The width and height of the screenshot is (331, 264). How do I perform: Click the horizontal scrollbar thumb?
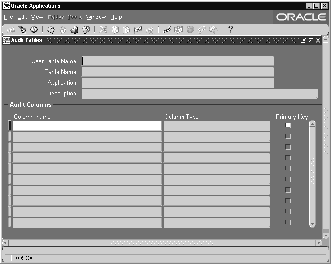click(162, 242)
